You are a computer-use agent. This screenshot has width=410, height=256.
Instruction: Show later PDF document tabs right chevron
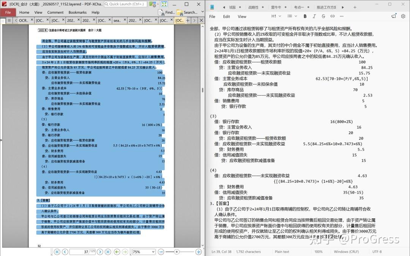194,20
